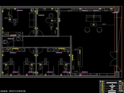This screenshot has width=124, height=93.
Task: Select the left armchair in the lounge
Action: [87, 30]
